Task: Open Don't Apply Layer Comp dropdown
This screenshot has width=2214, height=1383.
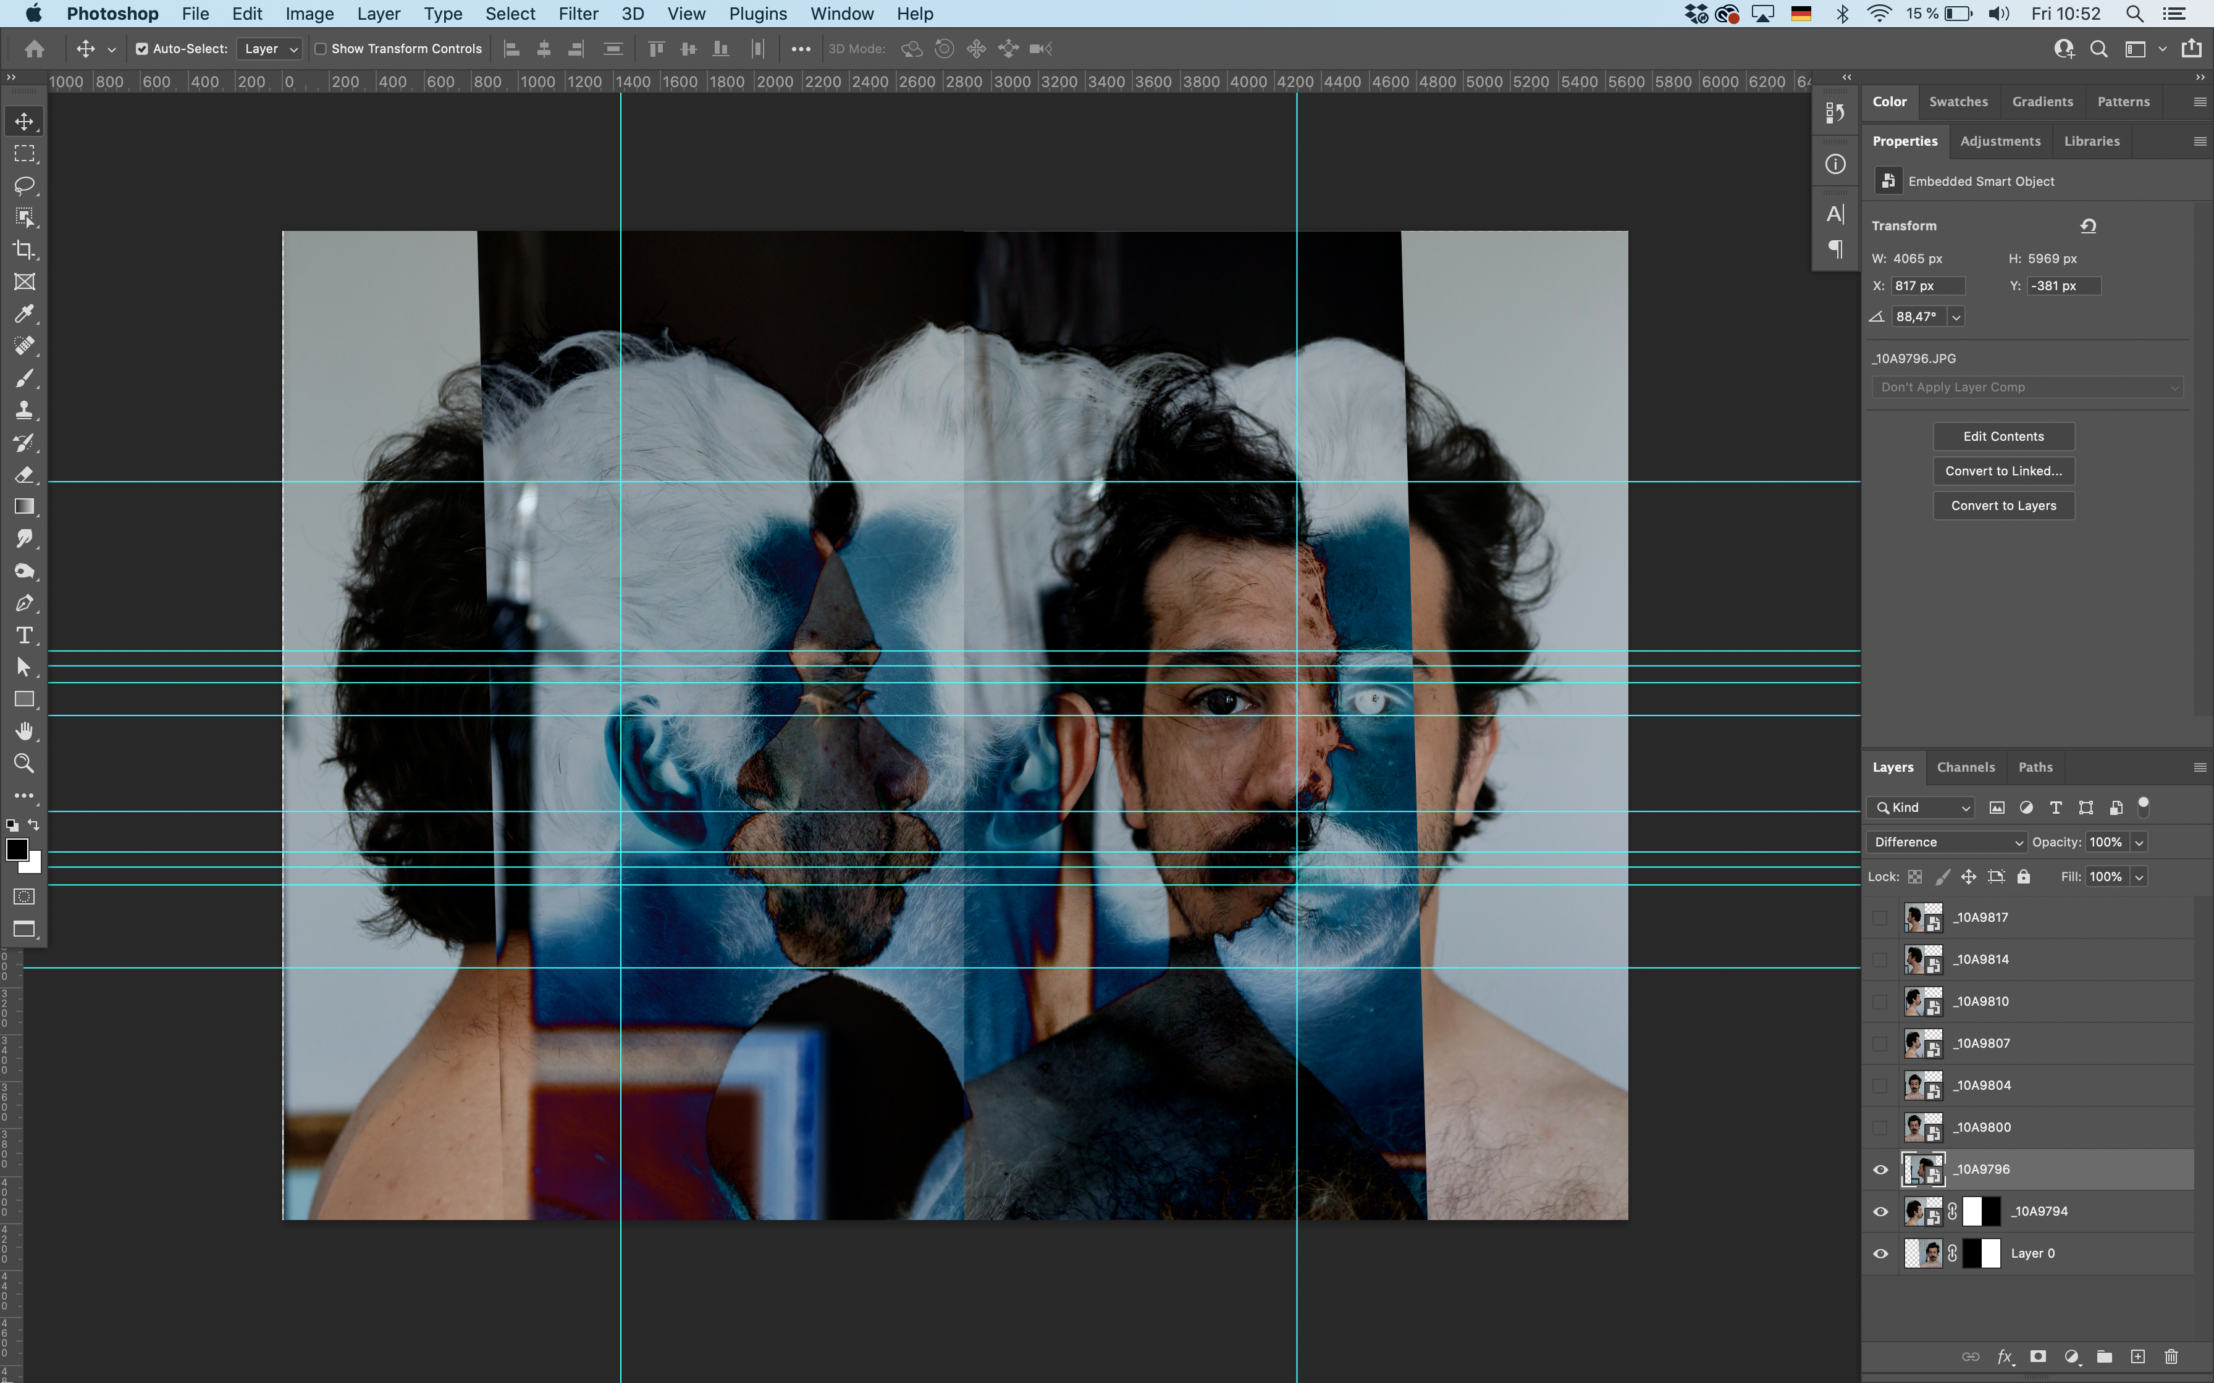Action: click(x=2027, y=387)
